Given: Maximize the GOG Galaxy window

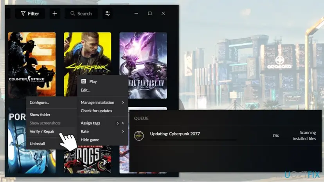Looking at the screenshot, I should (x=149, y=13).
